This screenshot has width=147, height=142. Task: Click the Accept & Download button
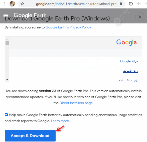click(30, 136)
